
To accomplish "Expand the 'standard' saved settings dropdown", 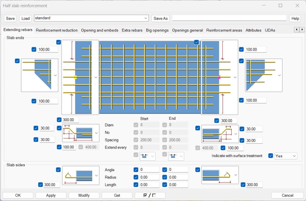I will click(x=146, y=18).
